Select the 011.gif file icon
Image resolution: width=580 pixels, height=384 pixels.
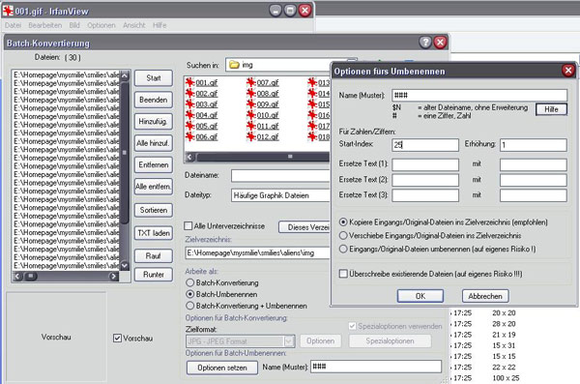click(251, 126)
